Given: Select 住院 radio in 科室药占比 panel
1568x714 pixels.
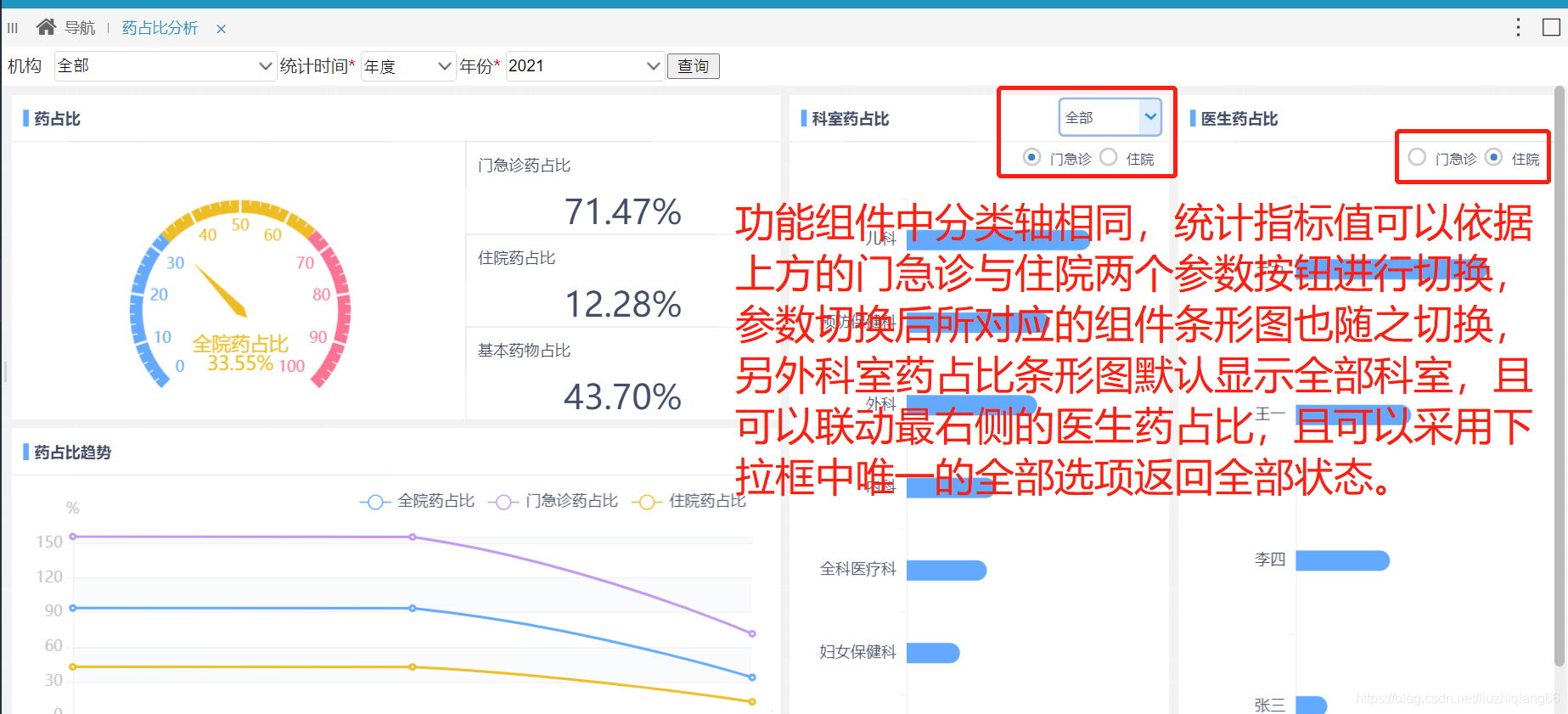Looking at the screenshot, I should tap(1108, 157).
